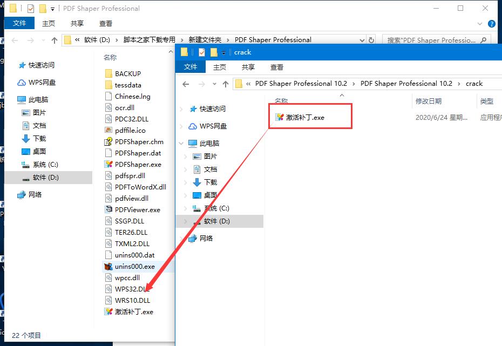Sort by 修改日期 column in crack window
This screenshot has width=502, height=346.
pyautogui.click(x=429, y=101)
